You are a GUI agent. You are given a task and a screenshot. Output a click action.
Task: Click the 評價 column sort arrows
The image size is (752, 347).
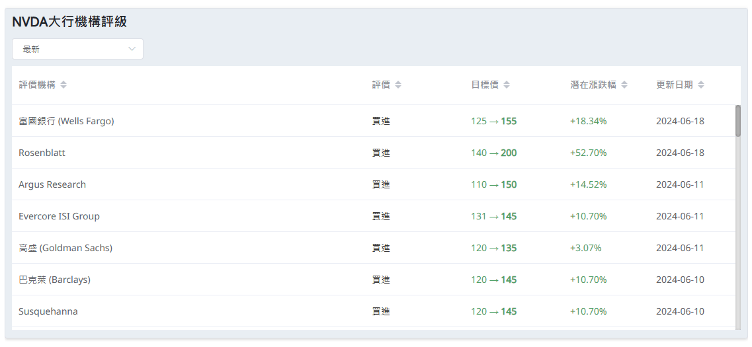pyautogui.click(x=398, y=85)
